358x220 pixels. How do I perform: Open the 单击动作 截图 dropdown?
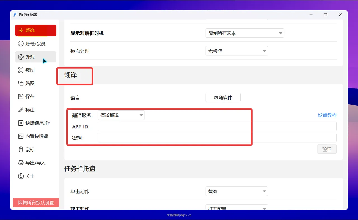[x=236, y=191]
